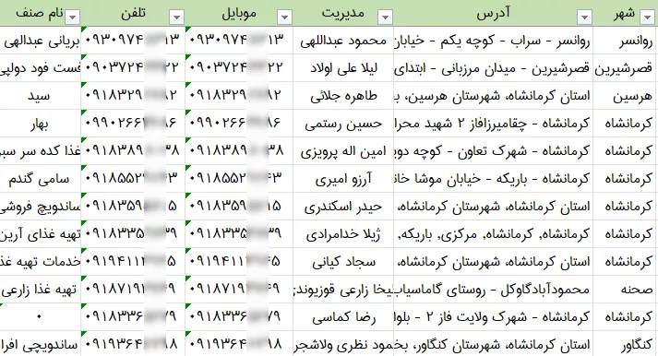
Task: Select address cell کرمانشاه - شهرک ولایت فاز ۲
Action: coord(494,317)
